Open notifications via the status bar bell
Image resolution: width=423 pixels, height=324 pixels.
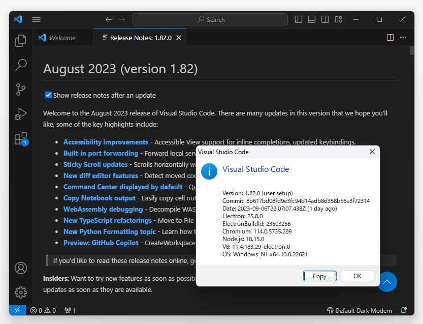(404, 310)
